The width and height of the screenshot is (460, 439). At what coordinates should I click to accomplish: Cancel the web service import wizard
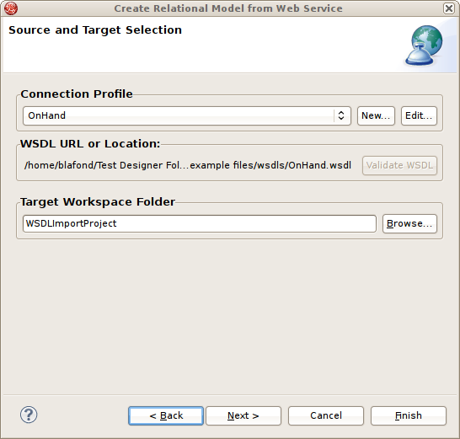pyautogui.click(x=326, y=415)
